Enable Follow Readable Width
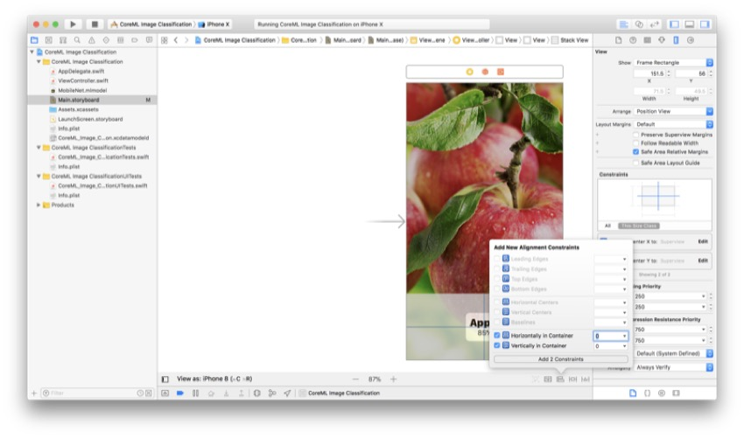The height and width of the screenshot is (438, 744). point(635,143)
